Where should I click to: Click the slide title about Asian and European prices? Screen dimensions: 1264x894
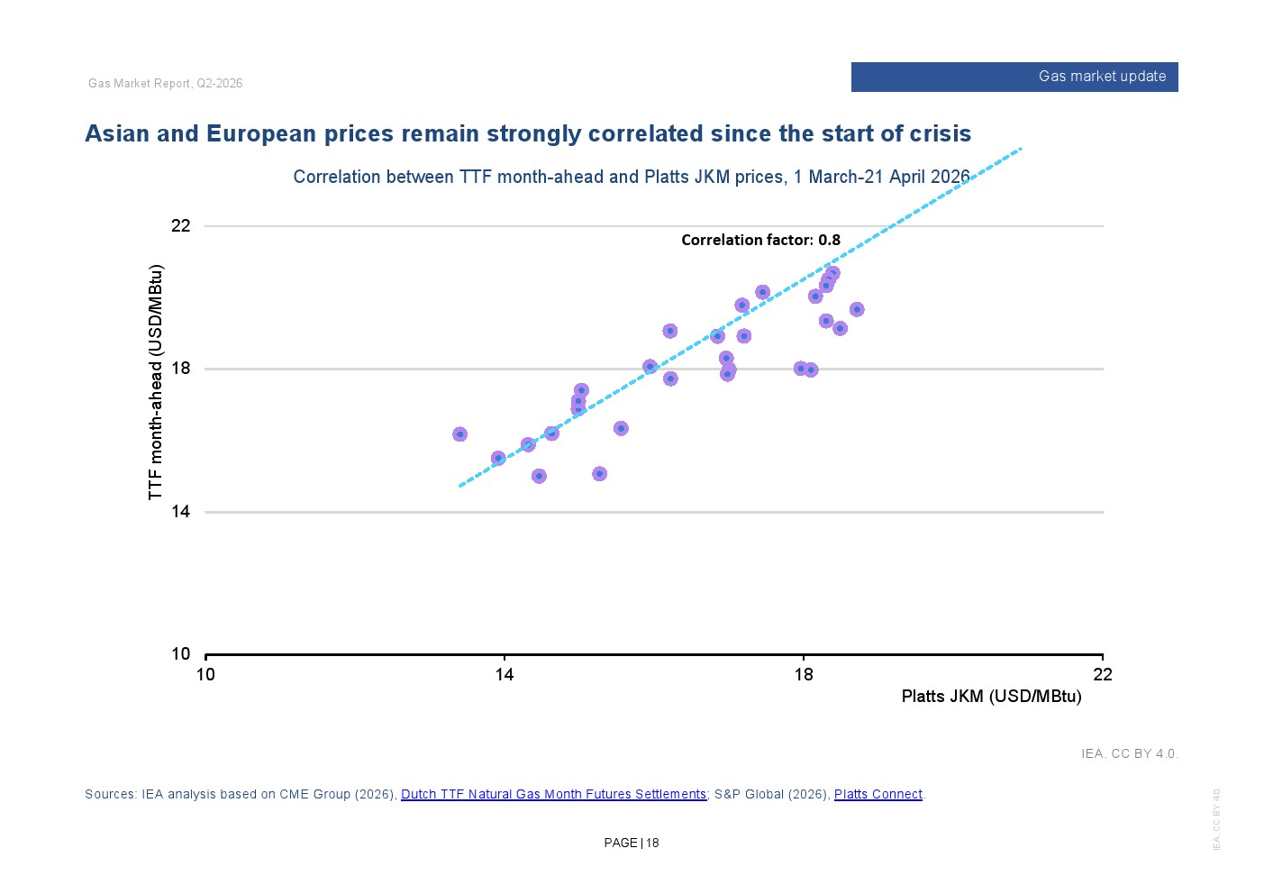click(528, 133)
